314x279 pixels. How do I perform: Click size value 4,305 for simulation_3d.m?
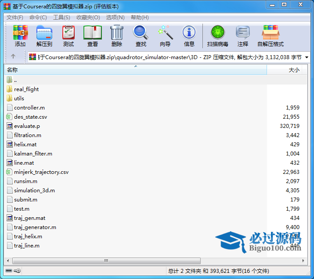pyautogui.click(x=292, y=190)
